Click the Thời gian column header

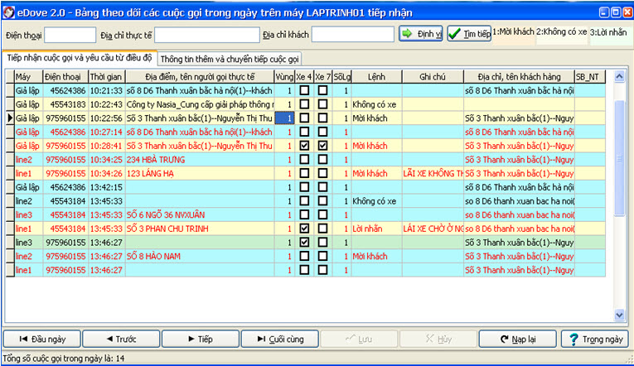(106, 76)
